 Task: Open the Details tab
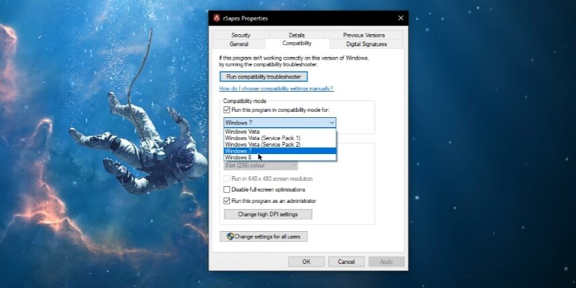coord(297,35)
